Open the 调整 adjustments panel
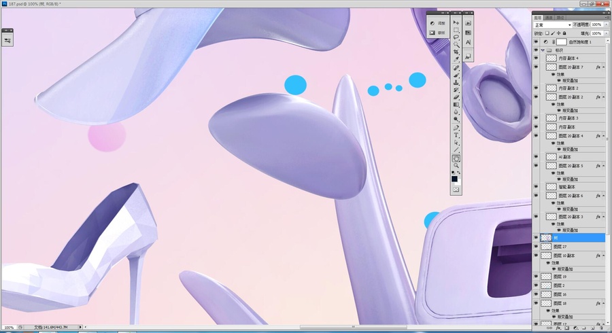The width and height of the screenshot is (612, 333). point(437,23)
